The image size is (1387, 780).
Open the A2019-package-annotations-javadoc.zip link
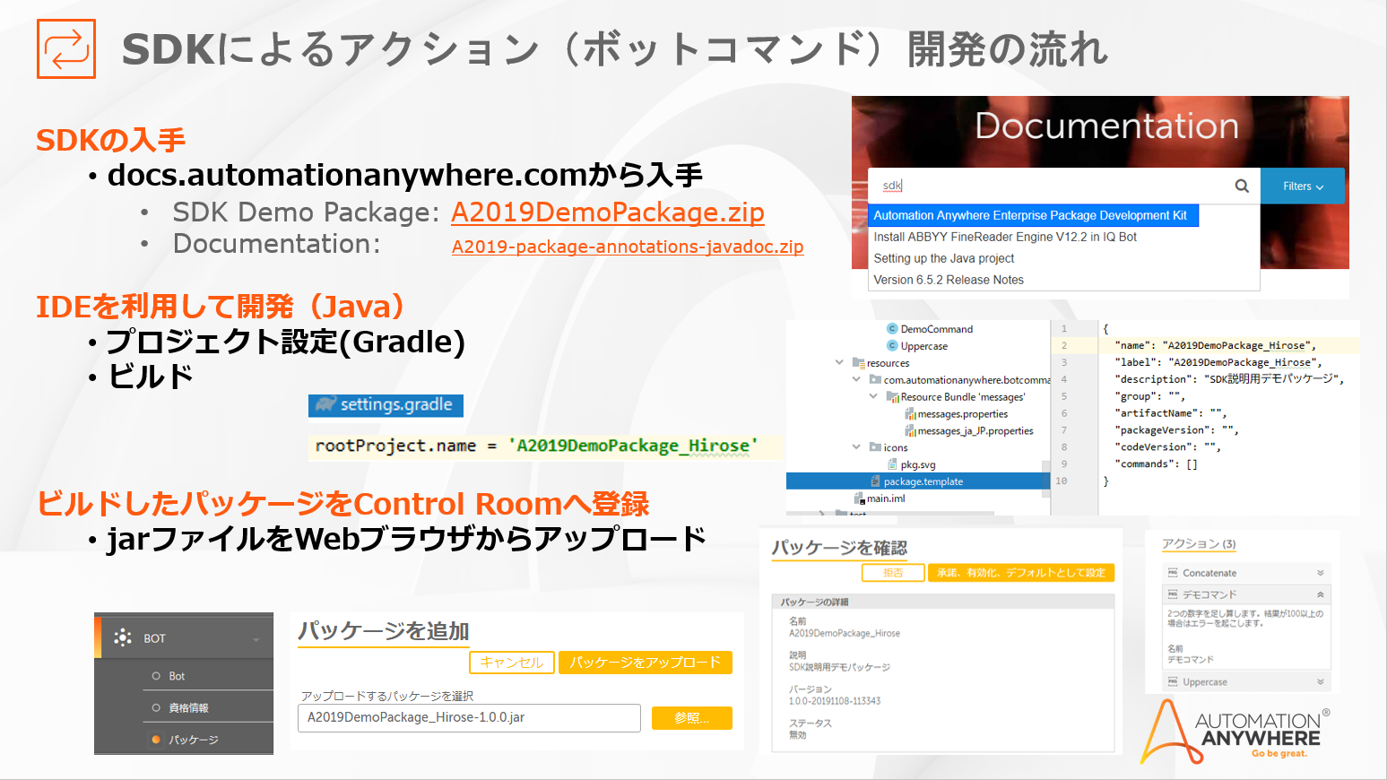click(628, 247)
